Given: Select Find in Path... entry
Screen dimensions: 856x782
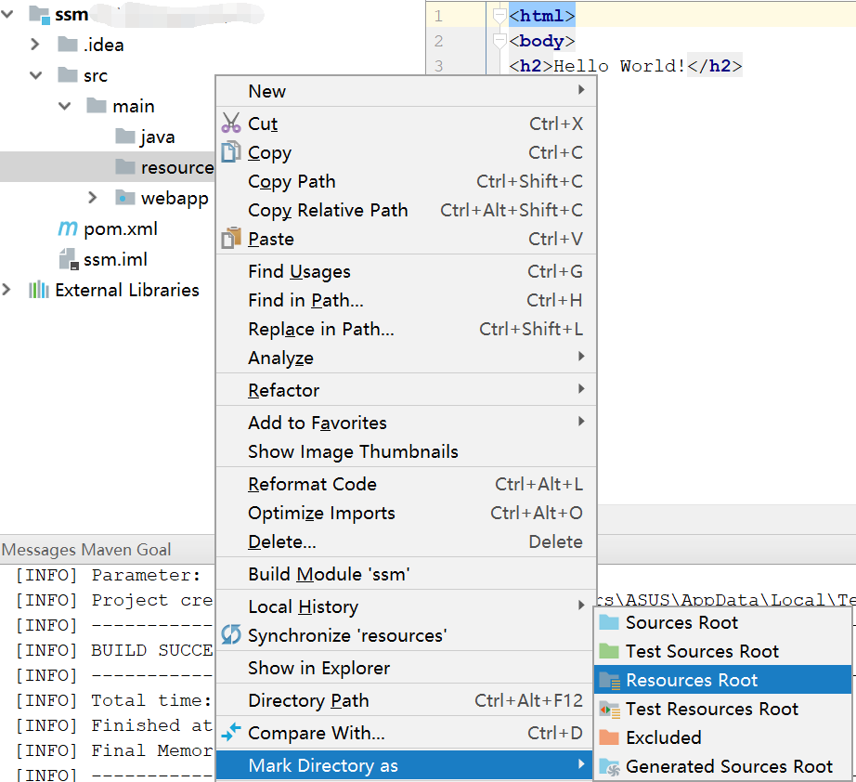Looking at the screenshot, I should click(406, 300).
